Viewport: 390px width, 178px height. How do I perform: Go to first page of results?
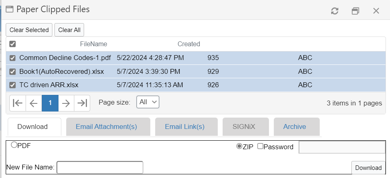pos(17,103)
